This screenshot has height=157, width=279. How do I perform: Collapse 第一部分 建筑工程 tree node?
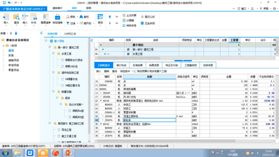[50, 47]
